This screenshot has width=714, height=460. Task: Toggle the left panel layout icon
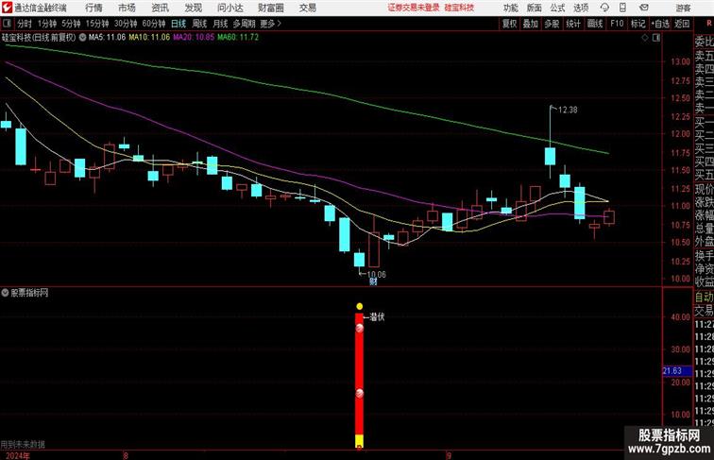7,24
